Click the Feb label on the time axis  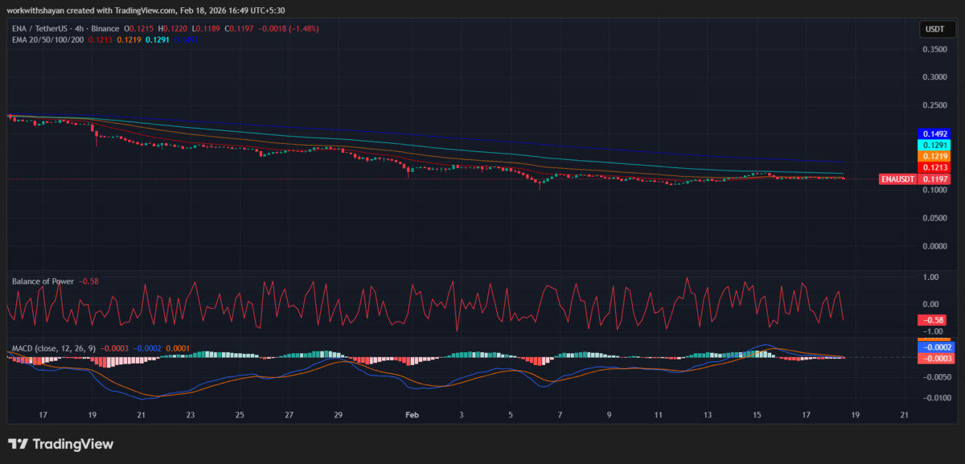411,415
